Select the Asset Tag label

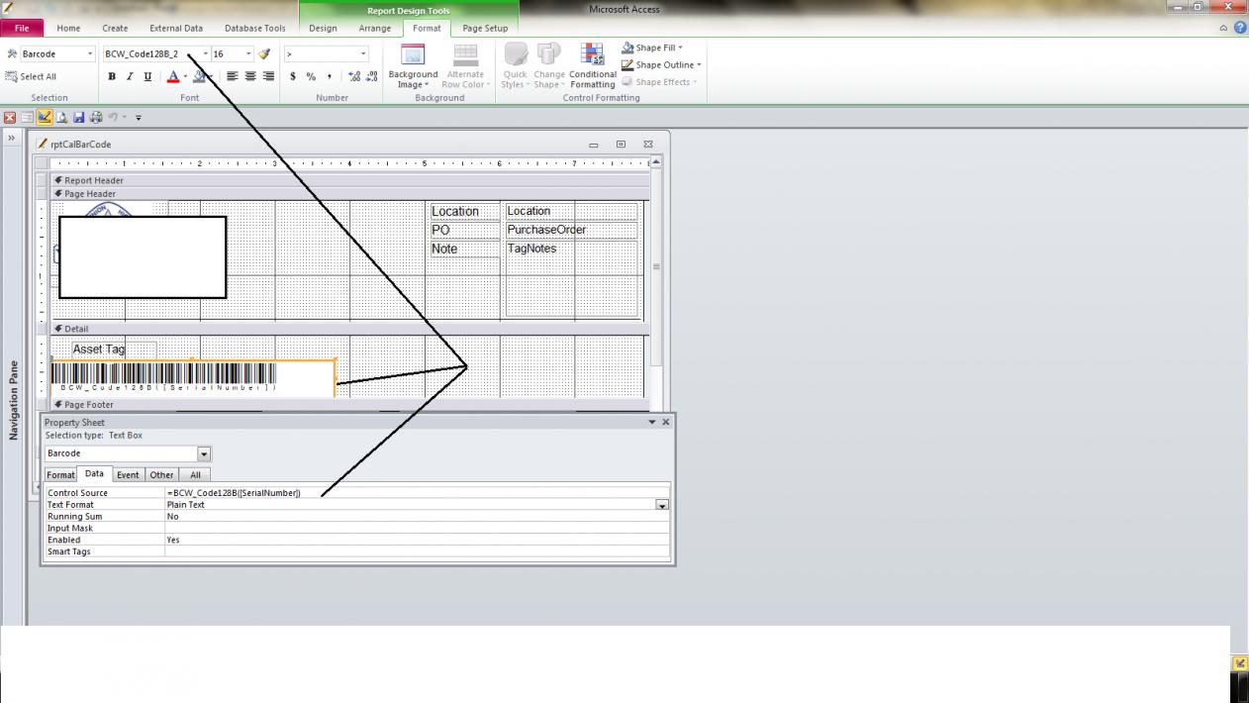point(114,350)
